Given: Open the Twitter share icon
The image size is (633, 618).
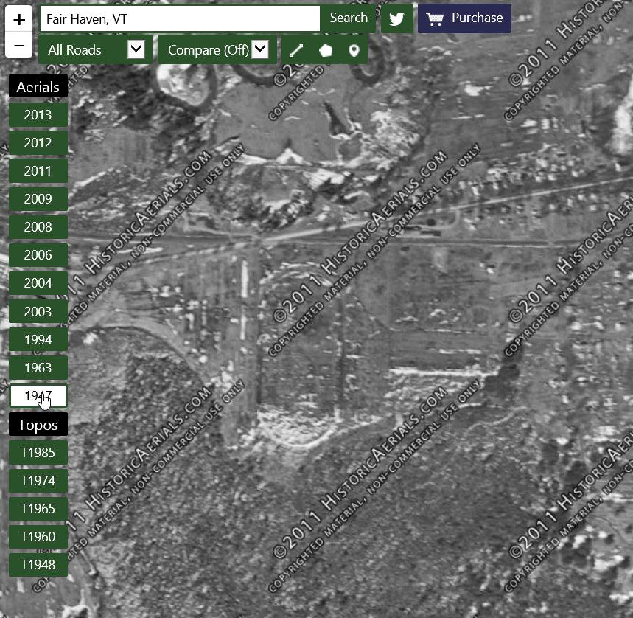Looking at the screenshot, I should point(397,18).
